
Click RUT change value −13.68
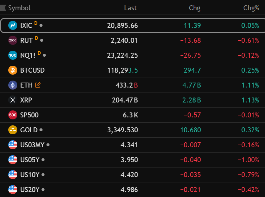tap(191, 40)
